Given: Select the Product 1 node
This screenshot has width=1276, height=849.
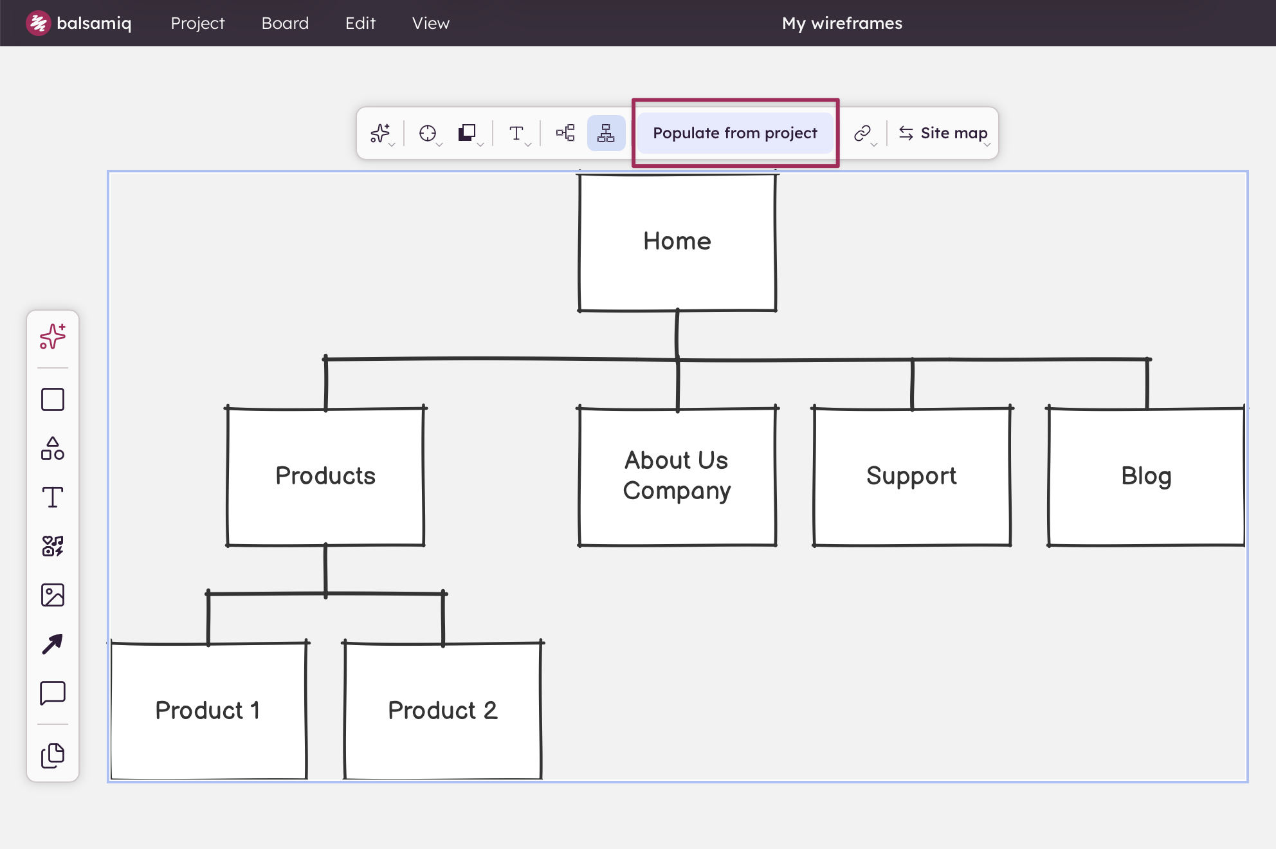Looking at the screenshot, I should (x=208, y=710).
